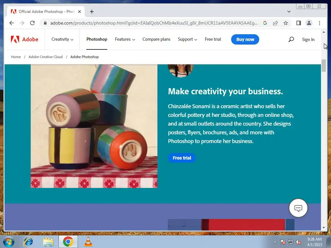This screenshot has width=331, height=248.
Task: Open the Action Center flag icon
Action: point(283,242)
